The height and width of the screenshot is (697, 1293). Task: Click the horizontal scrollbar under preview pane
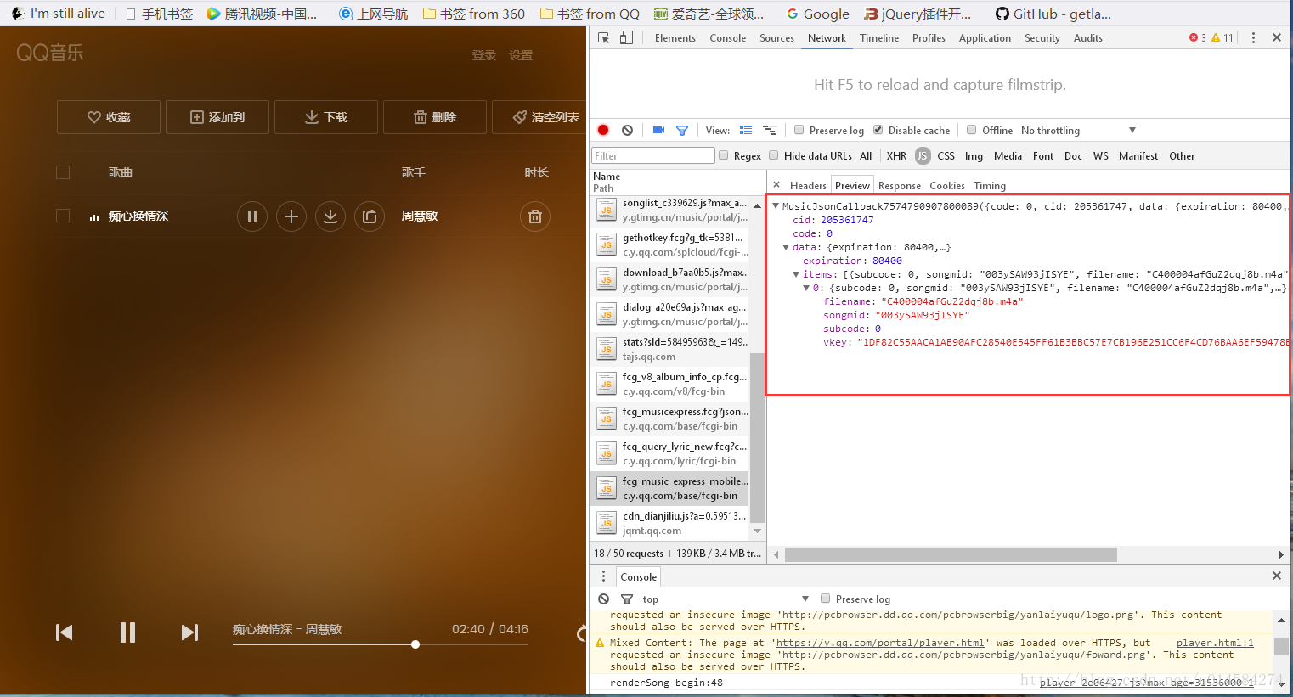pyautogui.click(x=951, y=554)
